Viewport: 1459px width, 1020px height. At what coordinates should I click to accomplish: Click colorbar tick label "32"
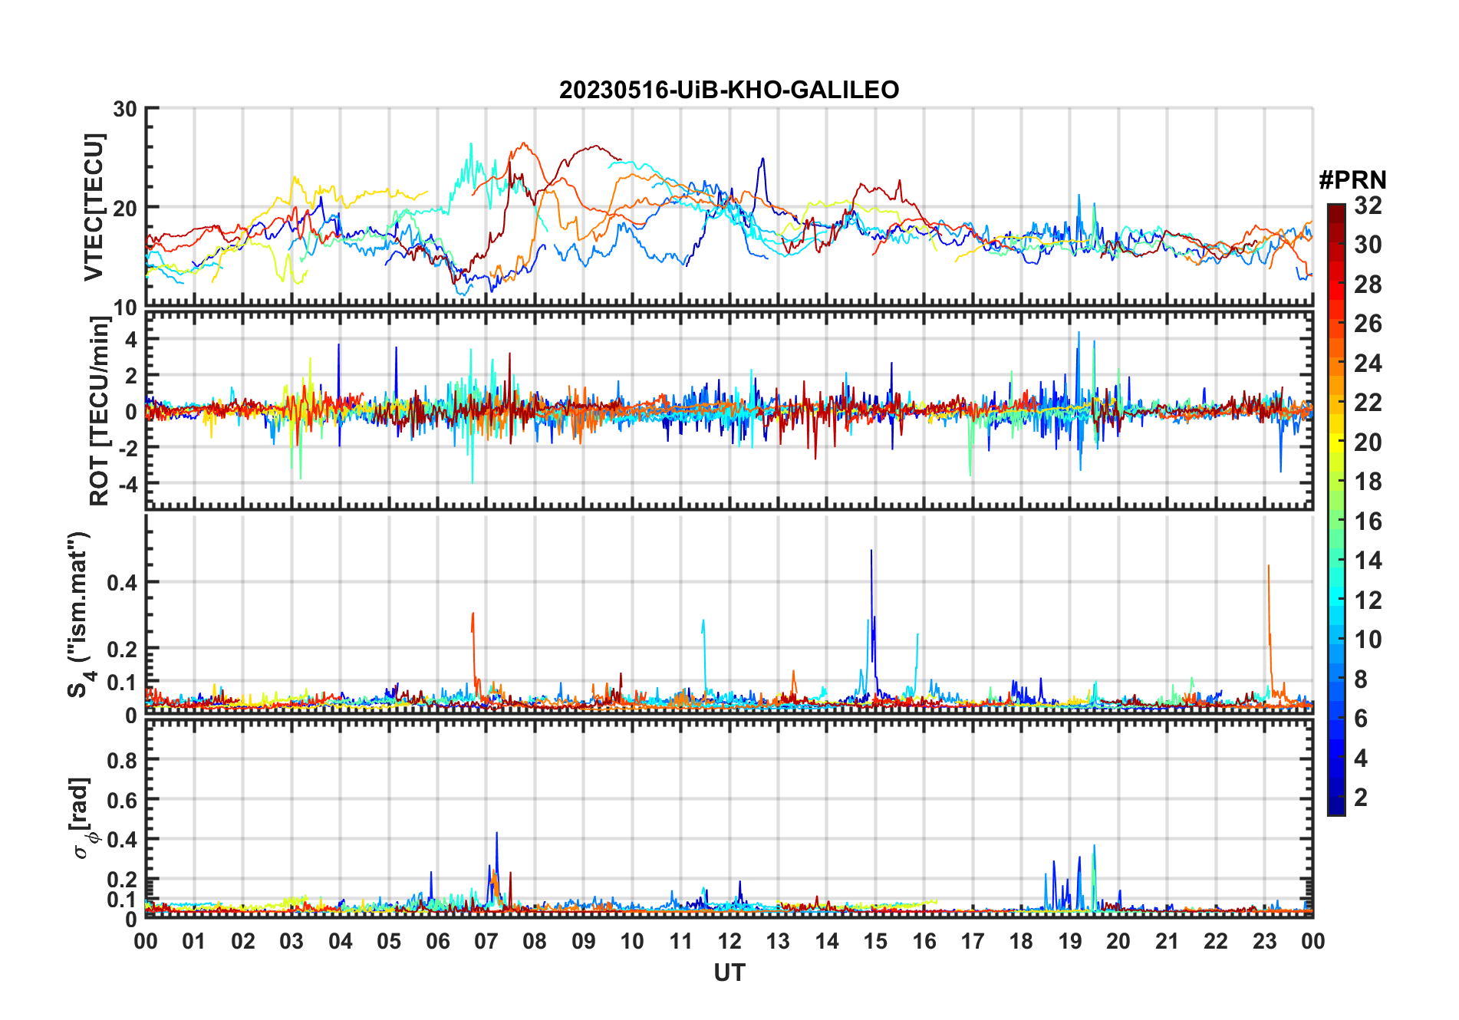[x=1368, y=206]
